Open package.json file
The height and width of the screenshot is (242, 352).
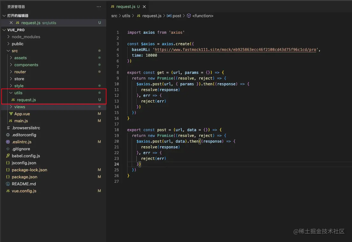(25, 177)
